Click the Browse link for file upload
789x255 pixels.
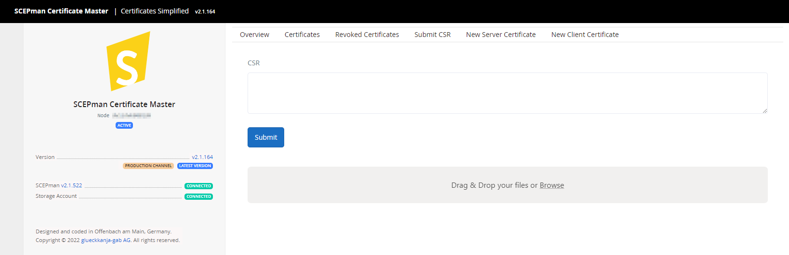coord(552,185)
